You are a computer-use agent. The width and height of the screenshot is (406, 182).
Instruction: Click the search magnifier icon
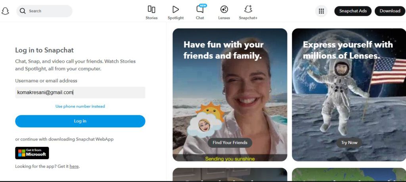[x=23, y=11]
